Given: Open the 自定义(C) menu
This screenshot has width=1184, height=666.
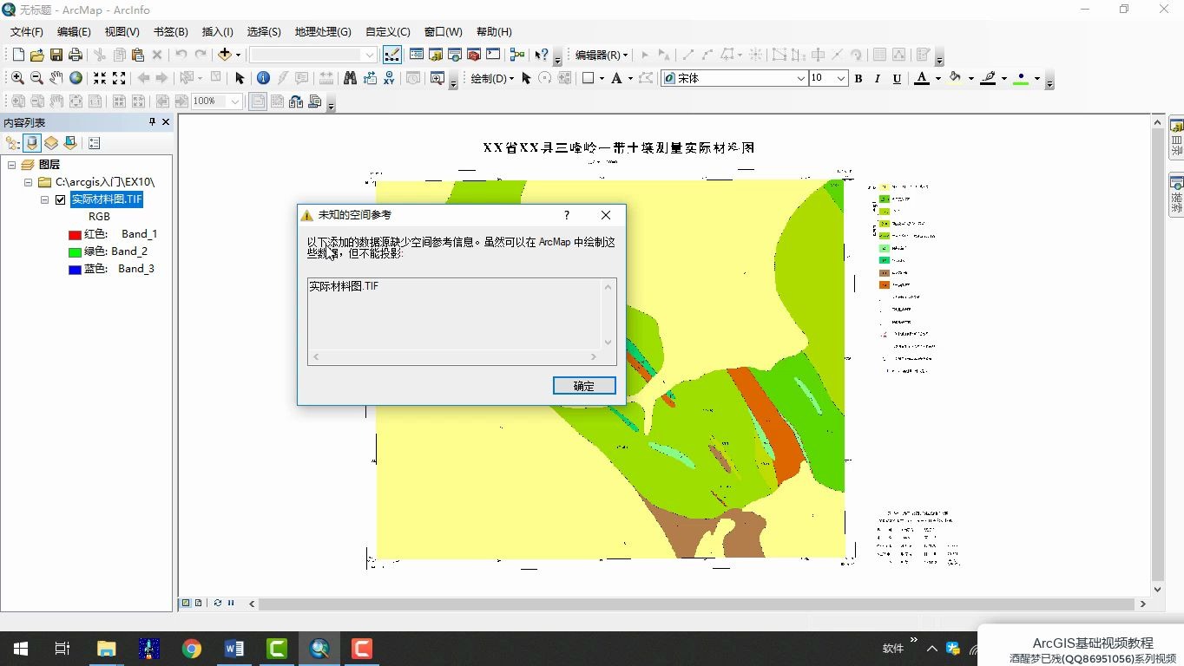Looking at the screenshot, I should click(x=388, y=31).
